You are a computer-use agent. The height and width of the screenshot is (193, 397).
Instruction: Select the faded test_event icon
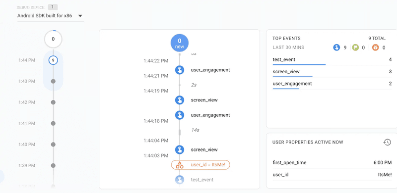(180, 180)
